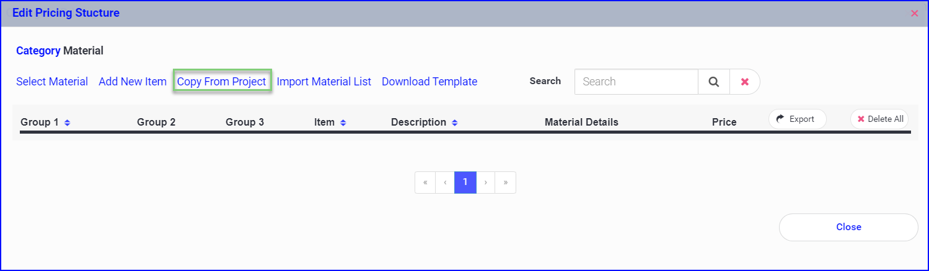Image resolution: width=929 pixels, height=271 pixels.
Task: Click the Delete All button
Action: 879,119
